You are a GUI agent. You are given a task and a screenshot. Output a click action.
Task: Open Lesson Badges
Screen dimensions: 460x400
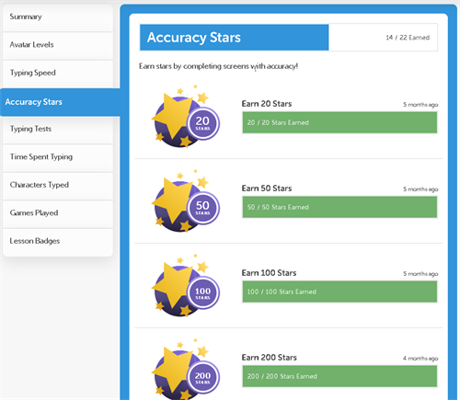[58, 242]
